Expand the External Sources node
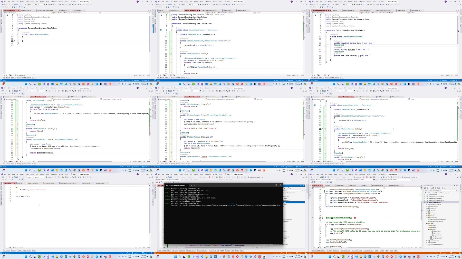Screen dimensions: 462x259 click(425, 195)
